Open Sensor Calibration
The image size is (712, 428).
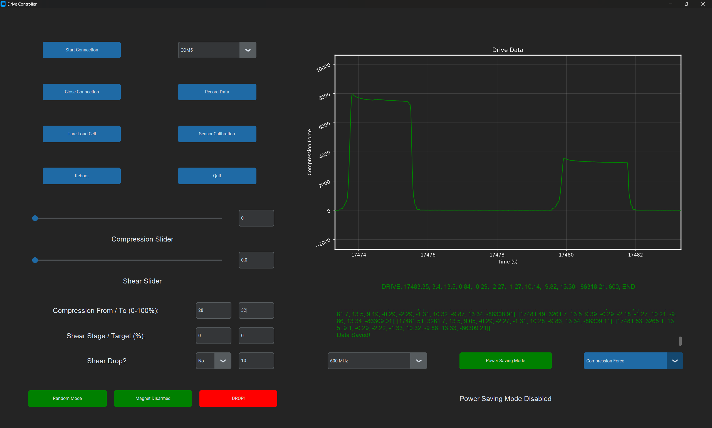coord(217,134)
